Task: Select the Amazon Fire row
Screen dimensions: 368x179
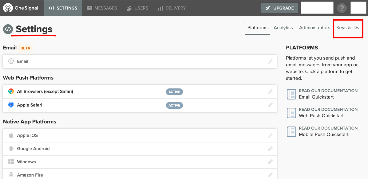Action: coord(140,174)
